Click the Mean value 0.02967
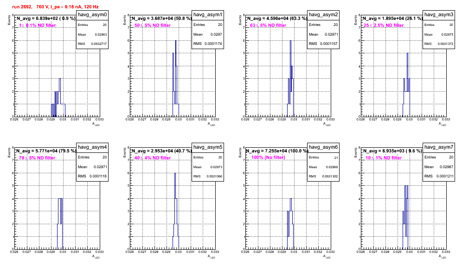 (x=446, y=167)
